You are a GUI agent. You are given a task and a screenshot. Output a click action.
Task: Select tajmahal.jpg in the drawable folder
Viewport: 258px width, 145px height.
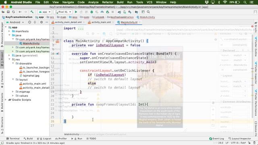click(x=31, y=76)
